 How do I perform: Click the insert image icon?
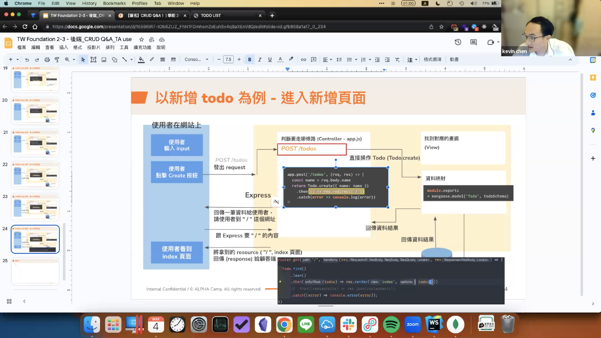(104, 60)
